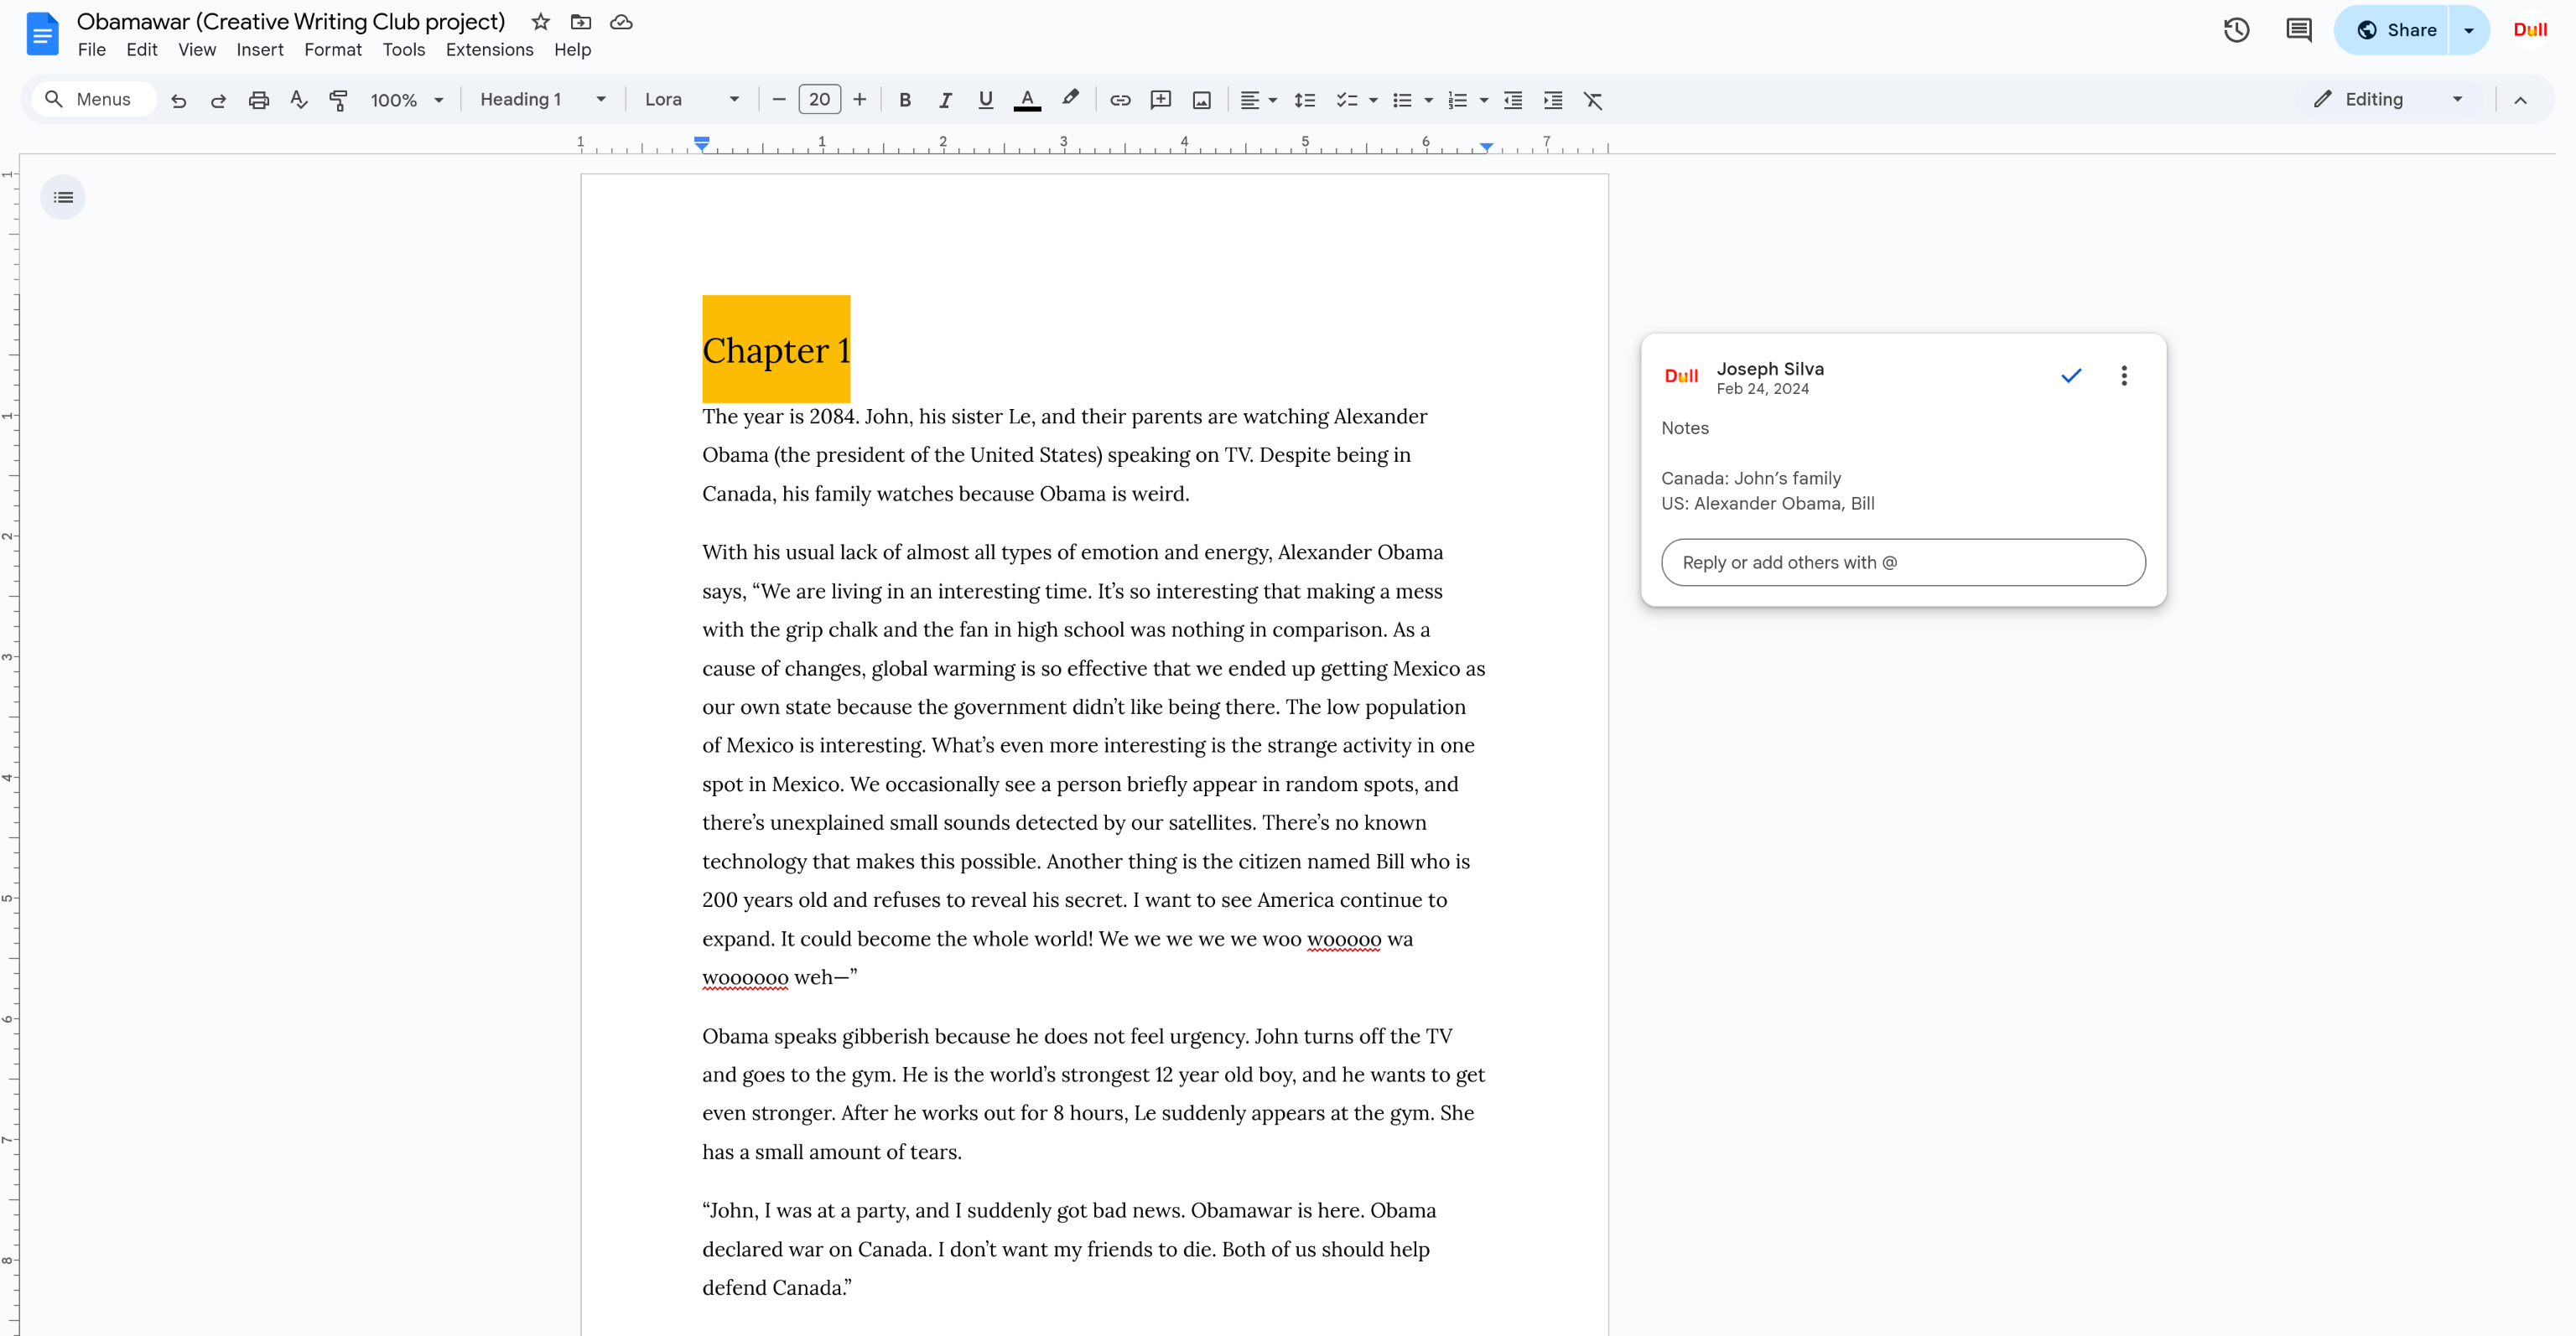Image resolution: width=2576 pixels, height=1336 pixels.
Task: Collapse the toolbar with chevron
Action: (2520, 100)
